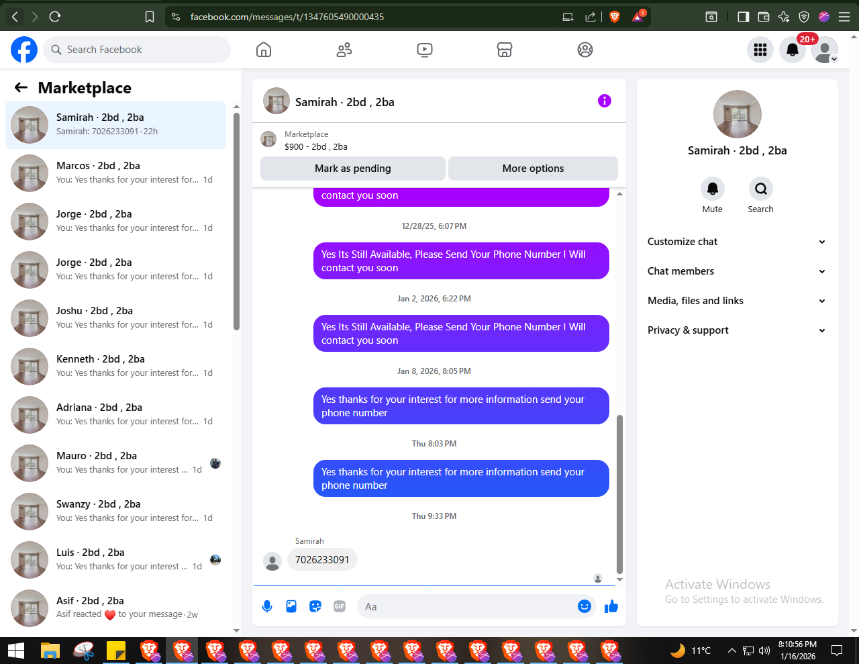Open Windows notification center icon
The height and width of the screenshot is (664, 859).
point(837,651)
